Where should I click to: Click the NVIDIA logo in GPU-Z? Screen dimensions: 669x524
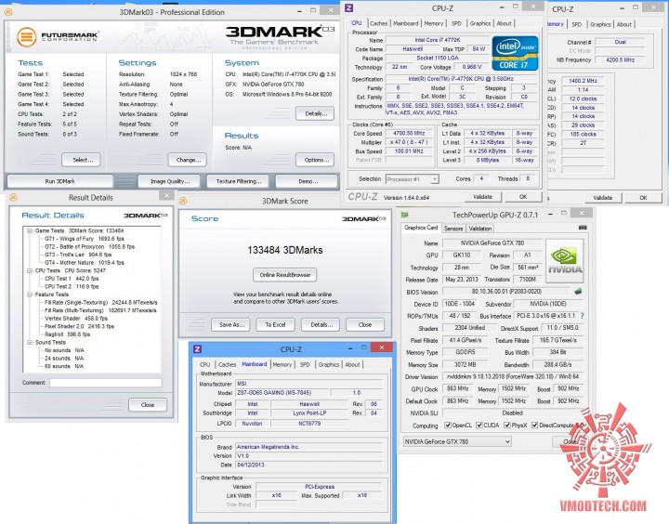tap(564, 260)
